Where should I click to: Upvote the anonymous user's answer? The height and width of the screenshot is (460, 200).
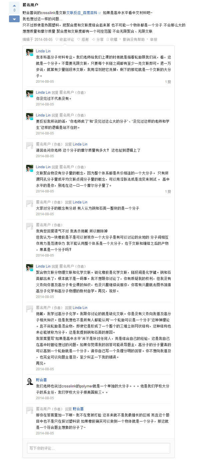14,6
